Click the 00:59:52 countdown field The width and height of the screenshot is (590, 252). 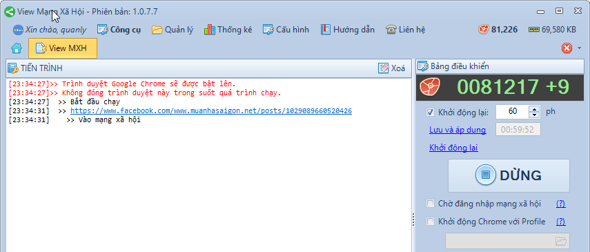tap(518, 129)
